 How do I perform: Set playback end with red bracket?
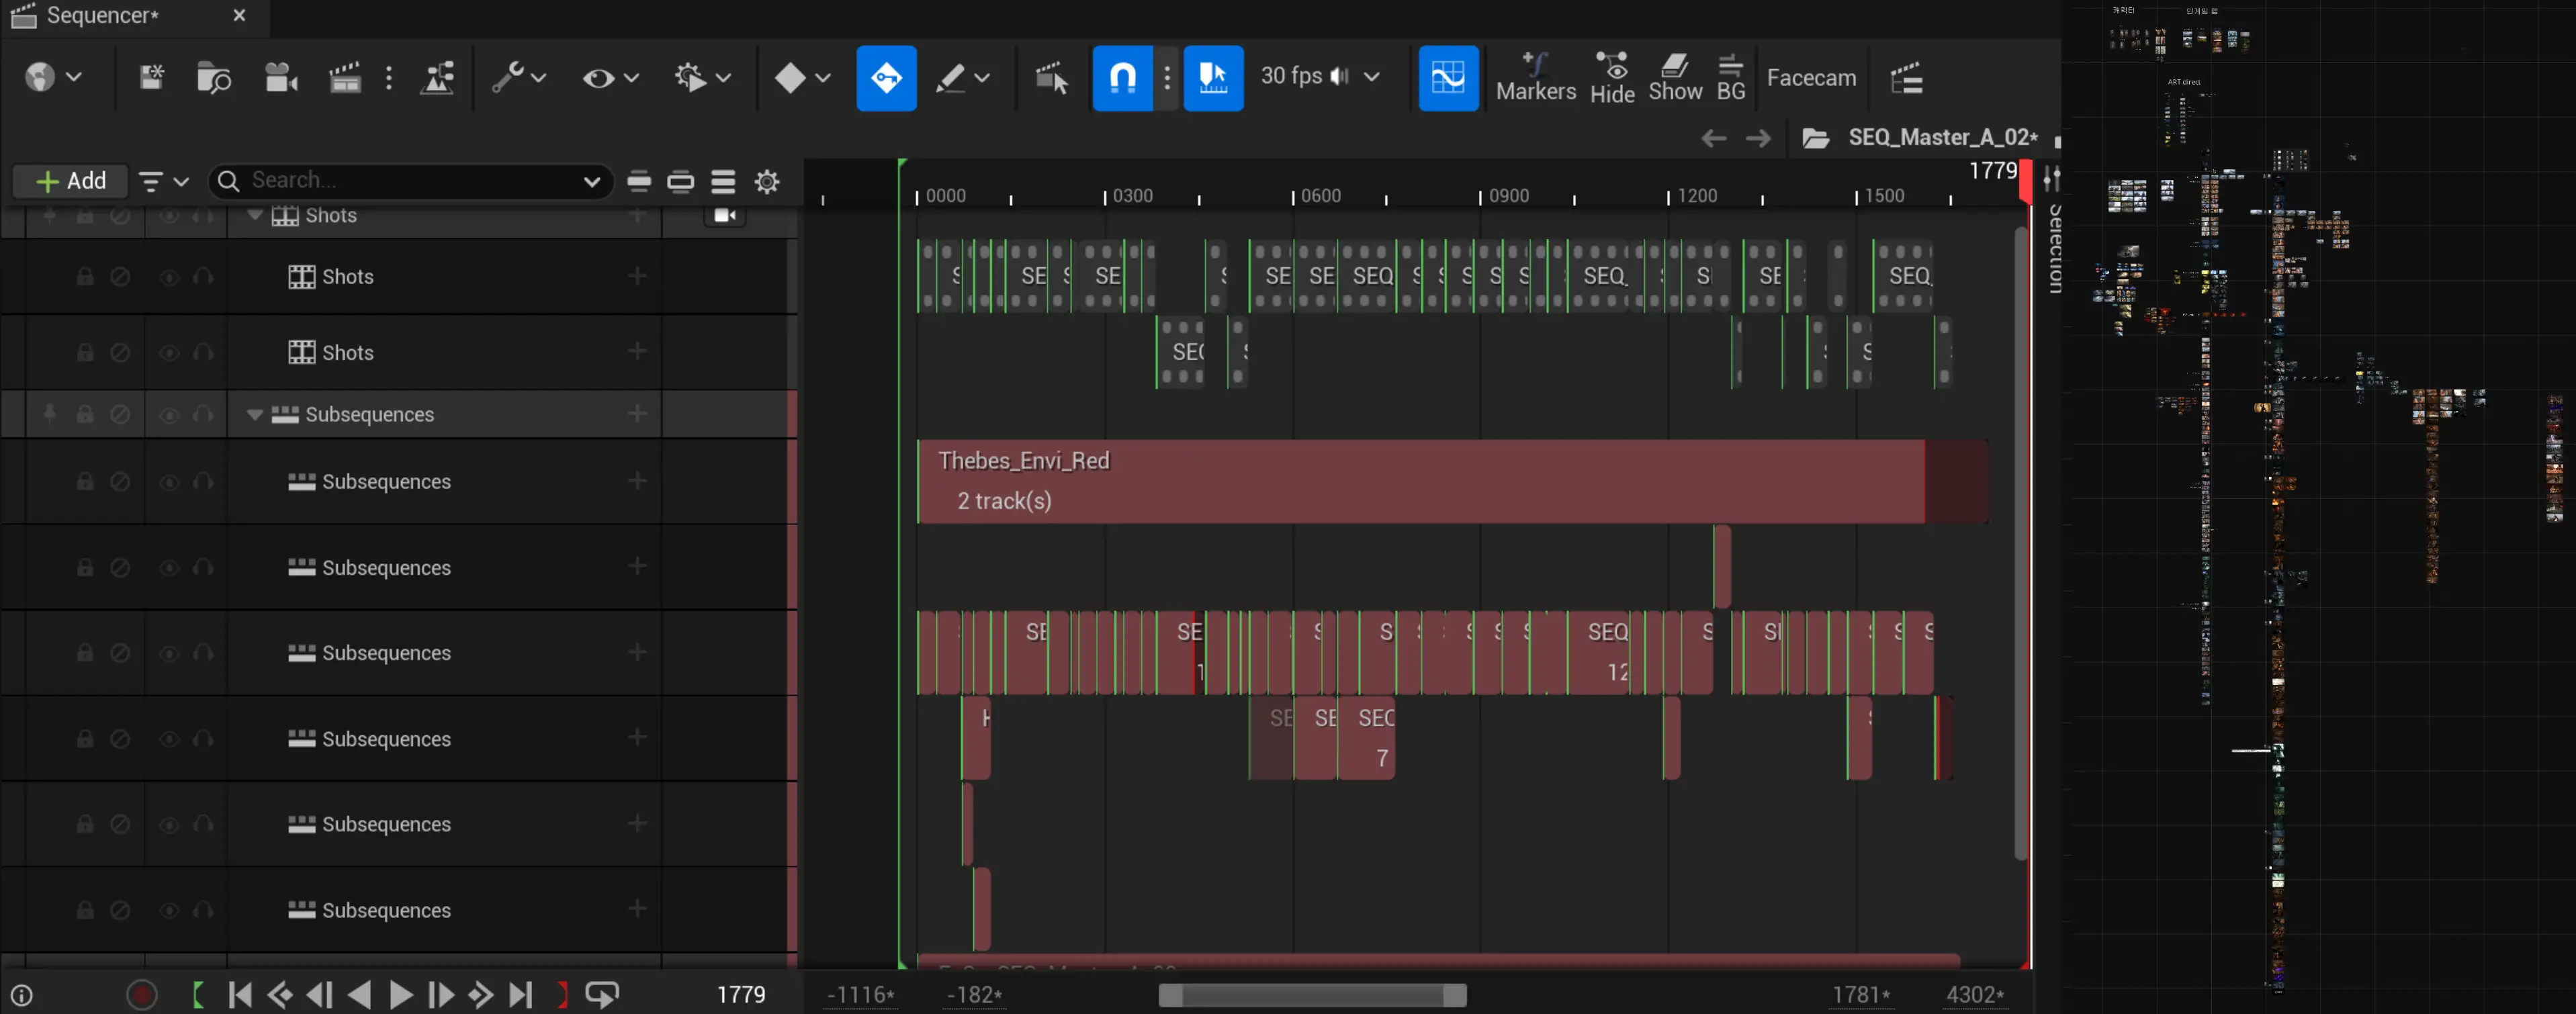[x=562, y=994]
